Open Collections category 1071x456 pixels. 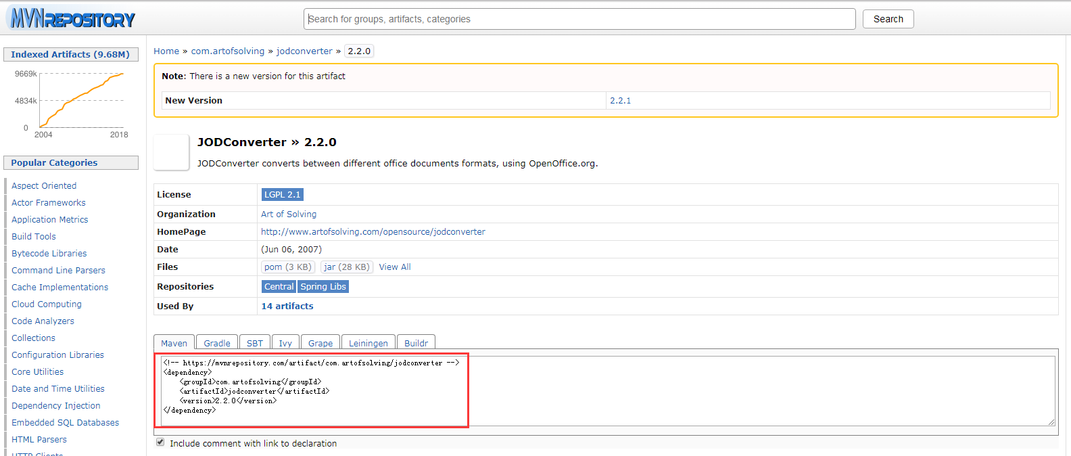[x=34, y=338]
